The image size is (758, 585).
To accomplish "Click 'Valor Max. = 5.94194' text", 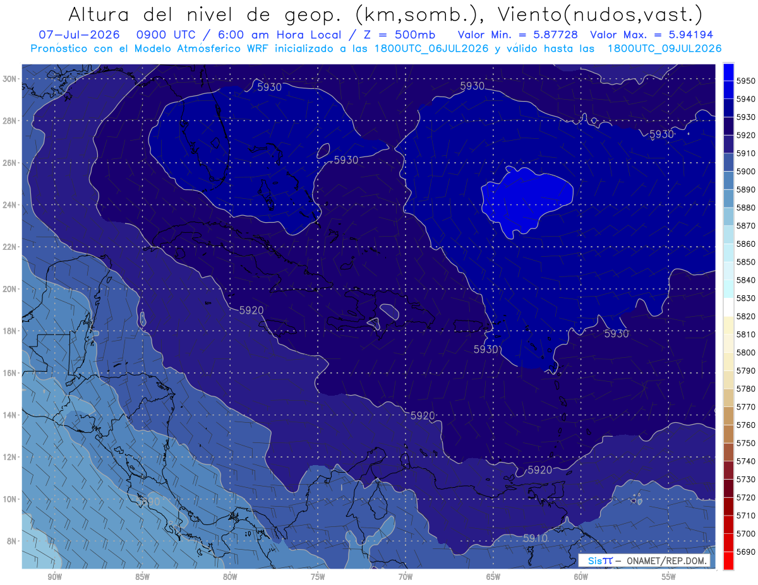I will pyautogui.click(x=652, y=34).
